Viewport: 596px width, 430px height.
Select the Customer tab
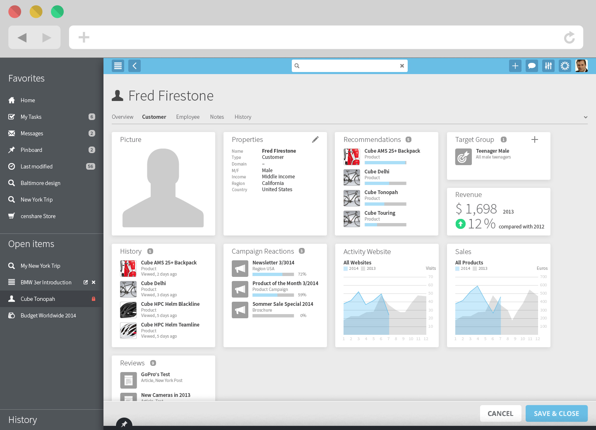154,117
